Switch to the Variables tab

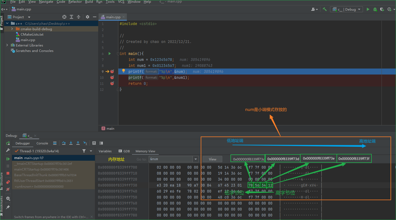point(105,151)
